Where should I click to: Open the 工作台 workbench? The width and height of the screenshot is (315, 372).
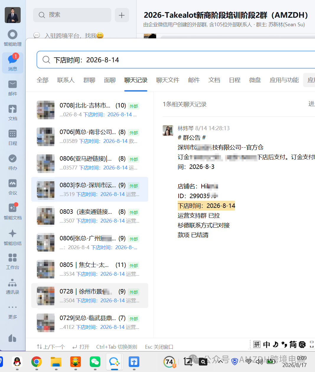point(12,261)
